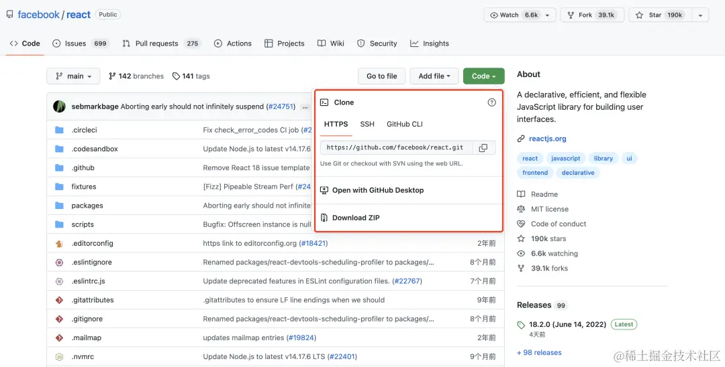
Task: Open the Watch options dropdown arrow
Action: pos(548,15)
